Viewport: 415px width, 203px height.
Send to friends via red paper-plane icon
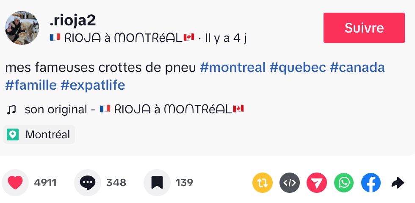pyautogui.click(x=317, y=183)
